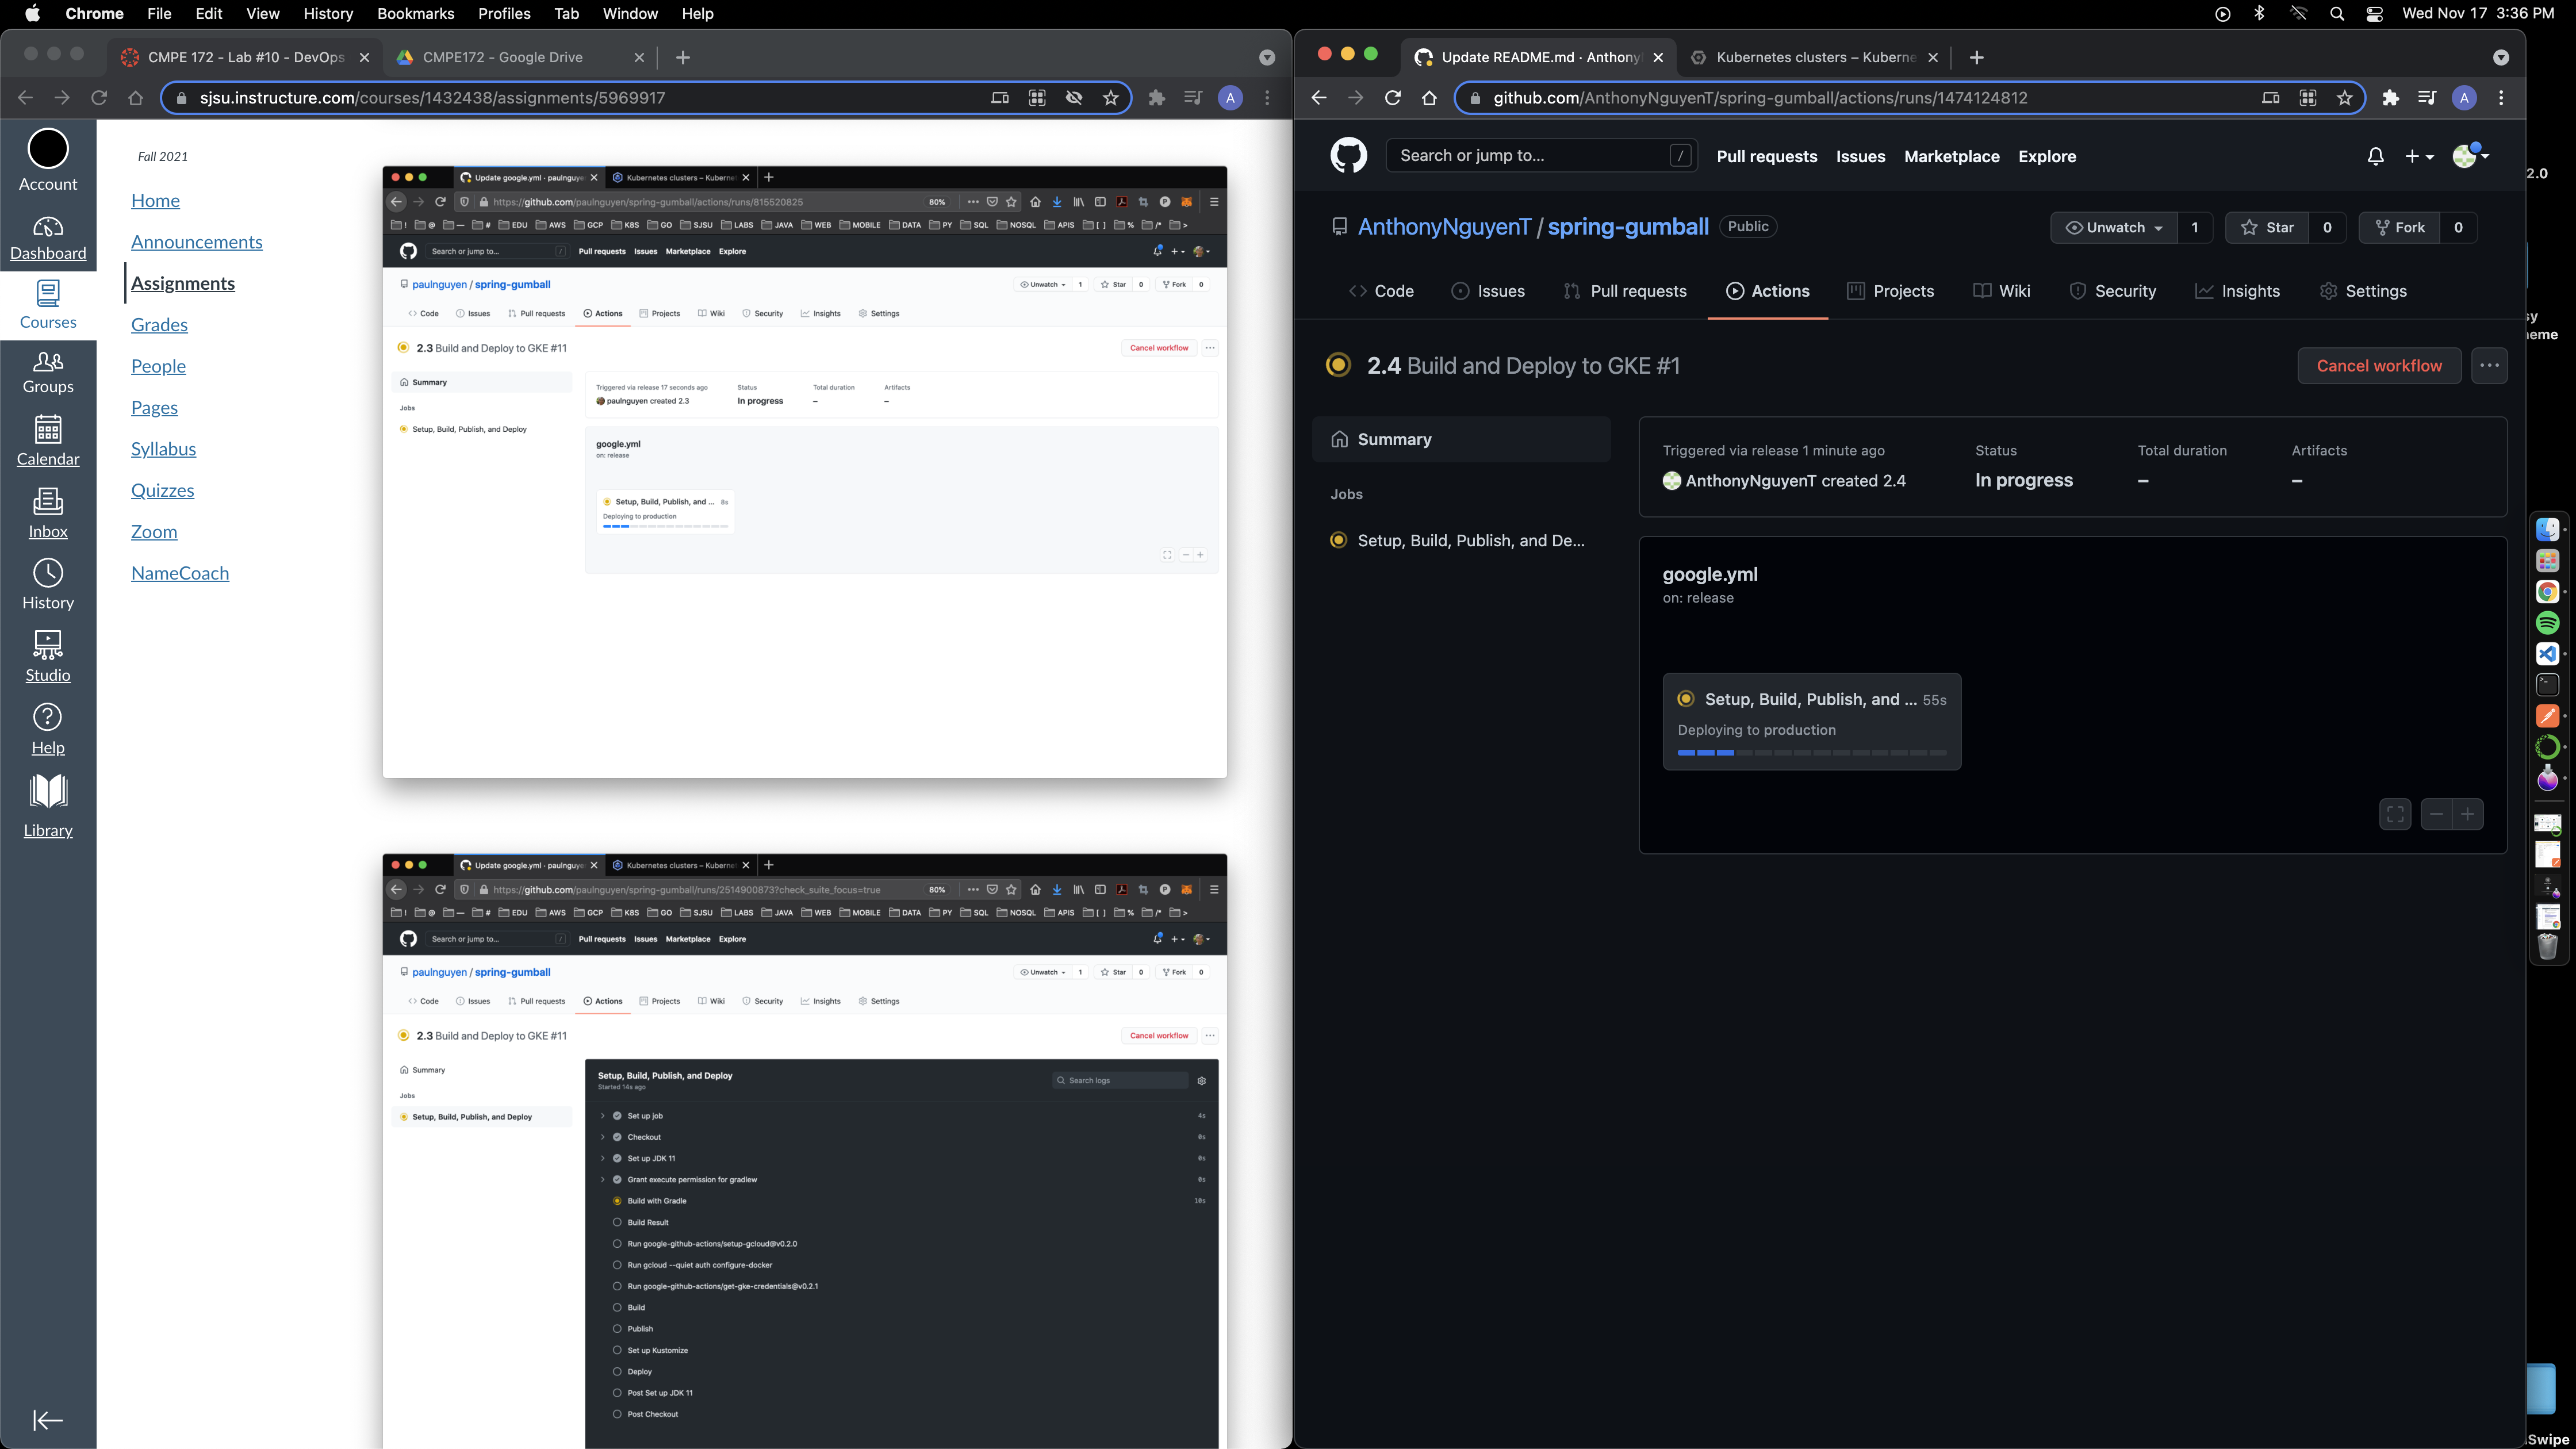Open workflow three-dots options menu
Image resolution: width=2576 pixels, height=1449 pixels.
coord(2489,366)
